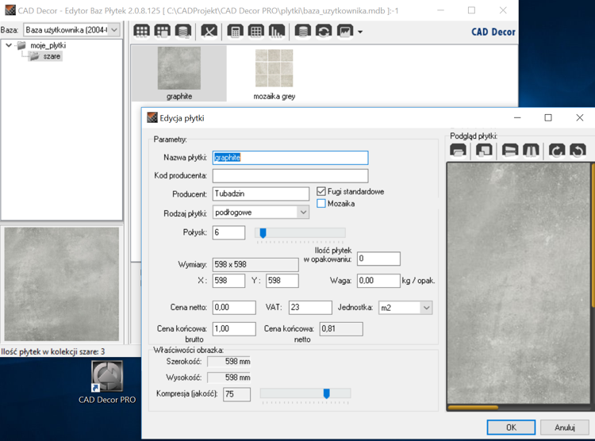Click the Kompresja value field
The height and width of the screenshot is (441, 595).
[236, 394]
